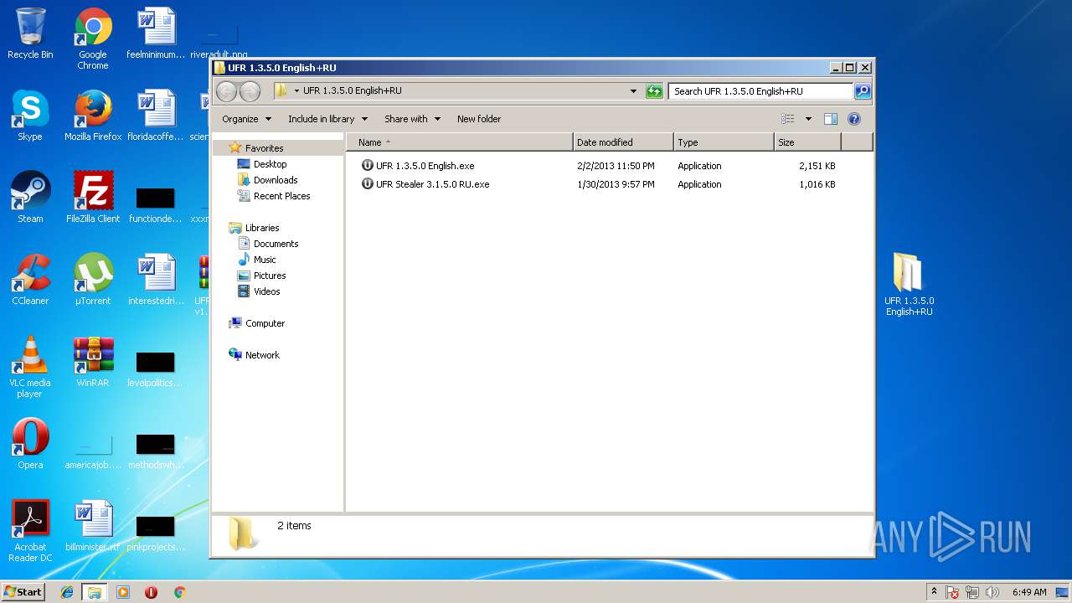Open network tray icon
This screenshot has width=1072, height=603.
(x=972, y=592)
